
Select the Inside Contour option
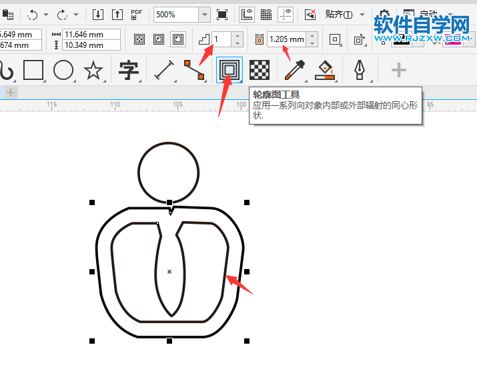[159, 39]
